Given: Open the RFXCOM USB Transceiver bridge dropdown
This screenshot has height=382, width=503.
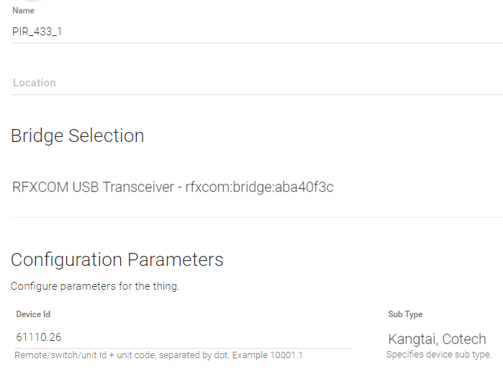Looking at the screenshot, I should pyautogui.click(x=173, y=187).
